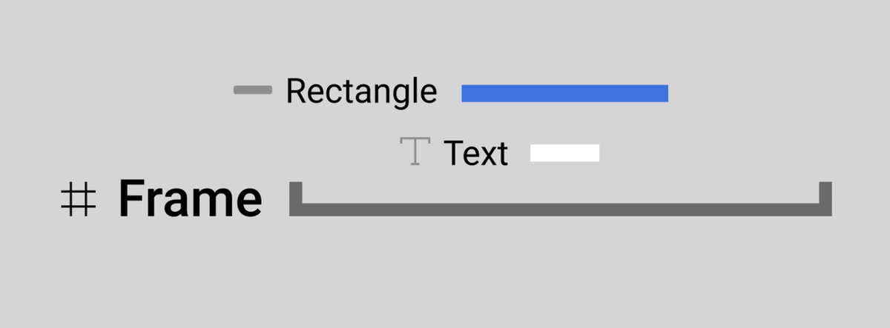Pick the blue rectangle bar
The image size is (890, 328).
(564, 93)
